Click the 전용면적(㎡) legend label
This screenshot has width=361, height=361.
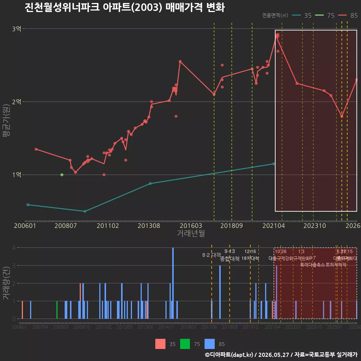pos(275,15)
